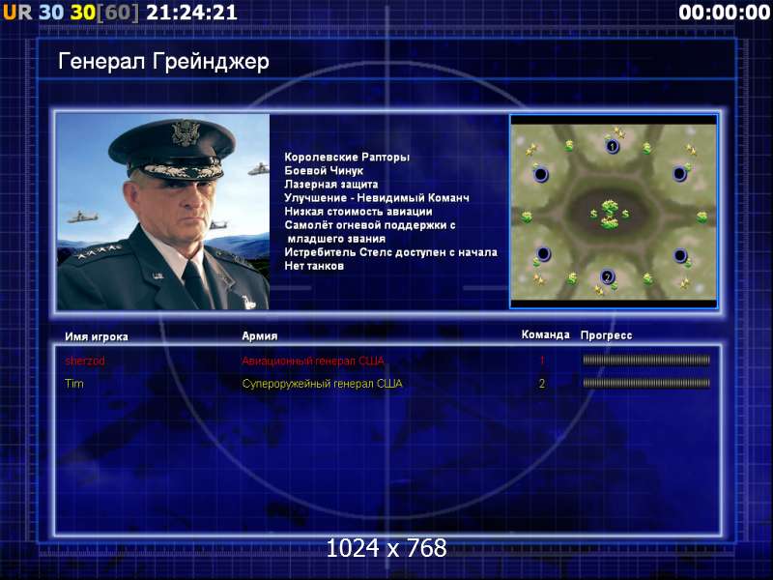The width and height of the screenshot is (773, 580).
Task: Click the "Армия" column header
Action: 259,335
